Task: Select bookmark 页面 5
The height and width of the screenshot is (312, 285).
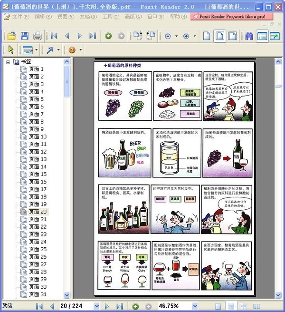Action: click(36, 99)
